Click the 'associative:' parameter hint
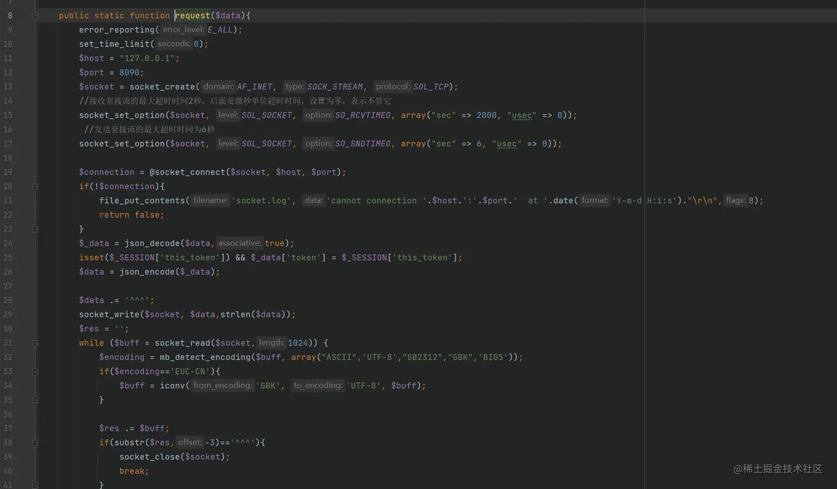This screenshot has height=489, width=837. [239, 243]
